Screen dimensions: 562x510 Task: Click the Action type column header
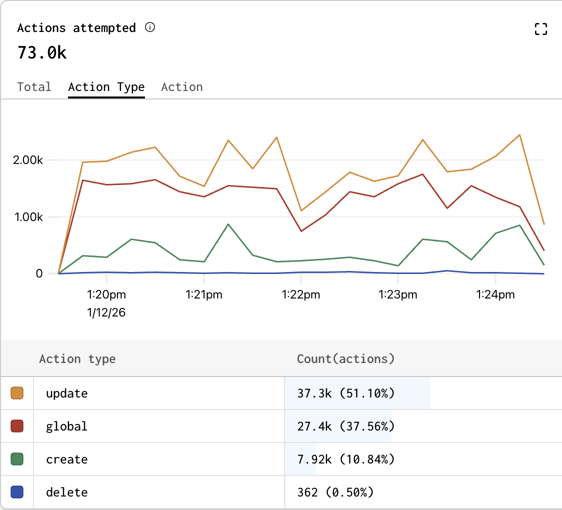pyautogui.click(x=77, y=359)
